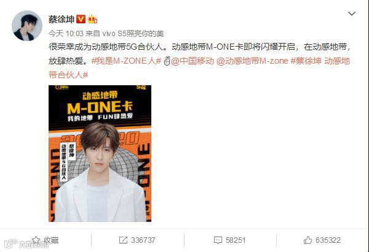
Task: Enlarge the M-ONE卡 poster image
Action: 100,153
